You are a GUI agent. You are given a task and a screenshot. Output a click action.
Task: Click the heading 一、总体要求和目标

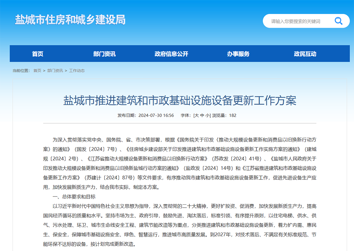[74, 197]
